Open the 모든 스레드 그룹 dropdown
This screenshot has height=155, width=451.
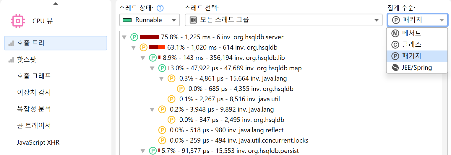[284, 20]
